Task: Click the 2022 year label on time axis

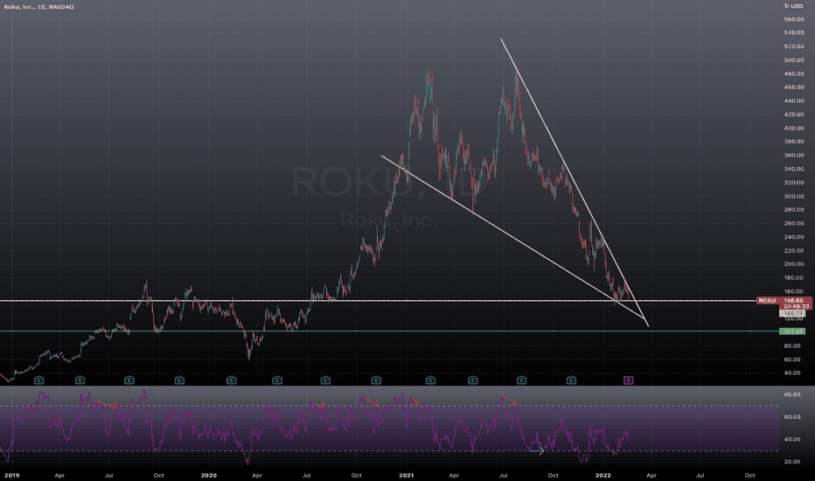Action: (x=603, y=475)
